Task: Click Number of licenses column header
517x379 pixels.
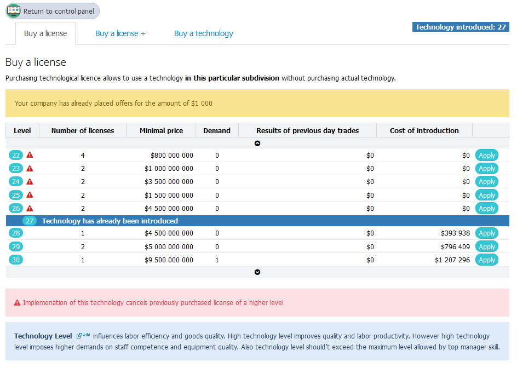Action: pos(83,130)
